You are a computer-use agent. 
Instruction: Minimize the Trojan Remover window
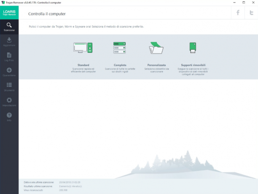[x=234, y=3]
